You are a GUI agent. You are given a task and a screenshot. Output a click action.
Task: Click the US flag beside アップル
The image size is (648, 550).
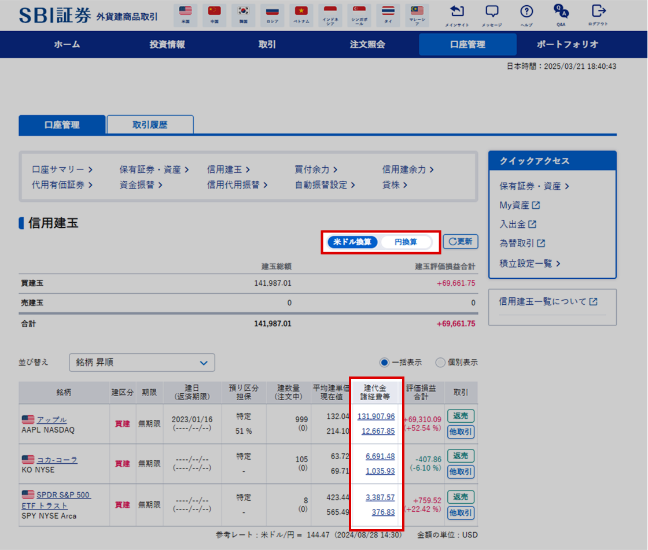tap(28, 419)
